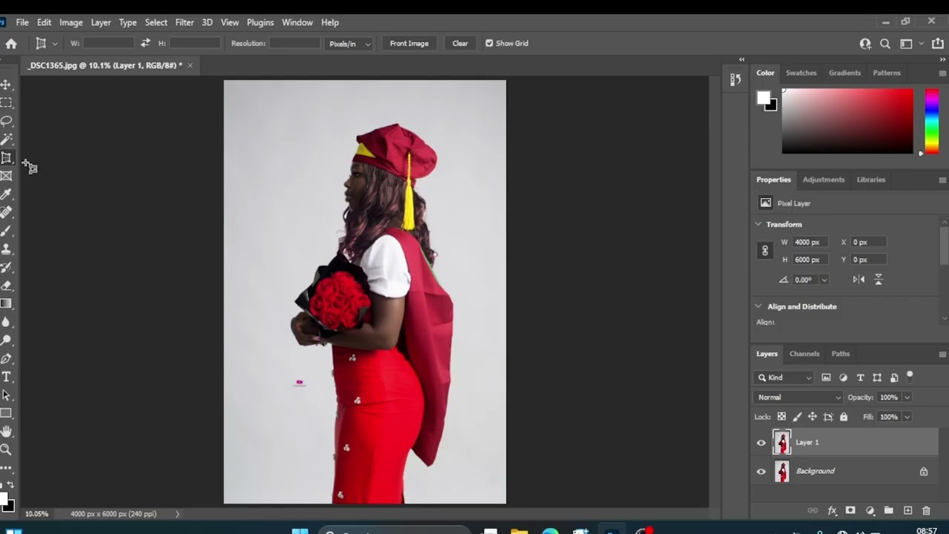Screen dimensions: 949x534
Task: Open the crop tool preset dropdown
Action: click(54, 44)
